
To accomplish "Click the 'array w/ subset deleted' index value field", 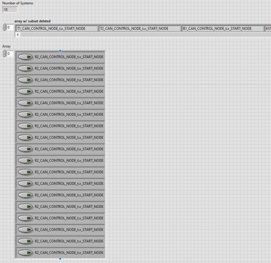I will click(10, 27).
